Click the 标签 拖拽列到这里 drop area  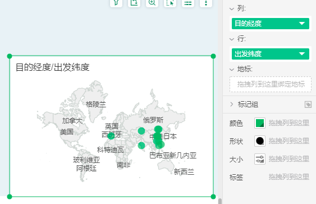(x=289, y=177)
